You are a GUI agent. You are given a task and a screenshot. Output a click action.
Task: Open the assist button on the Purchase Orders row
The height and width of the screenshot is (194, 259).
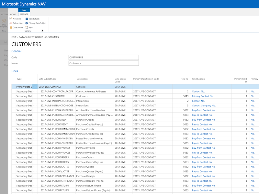[35, 157]
